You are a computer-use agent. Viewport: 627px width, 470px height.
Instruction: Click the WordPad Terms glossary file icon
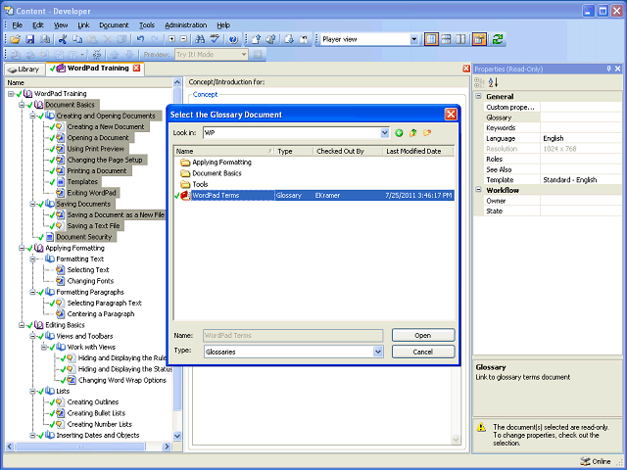[185, 196]
